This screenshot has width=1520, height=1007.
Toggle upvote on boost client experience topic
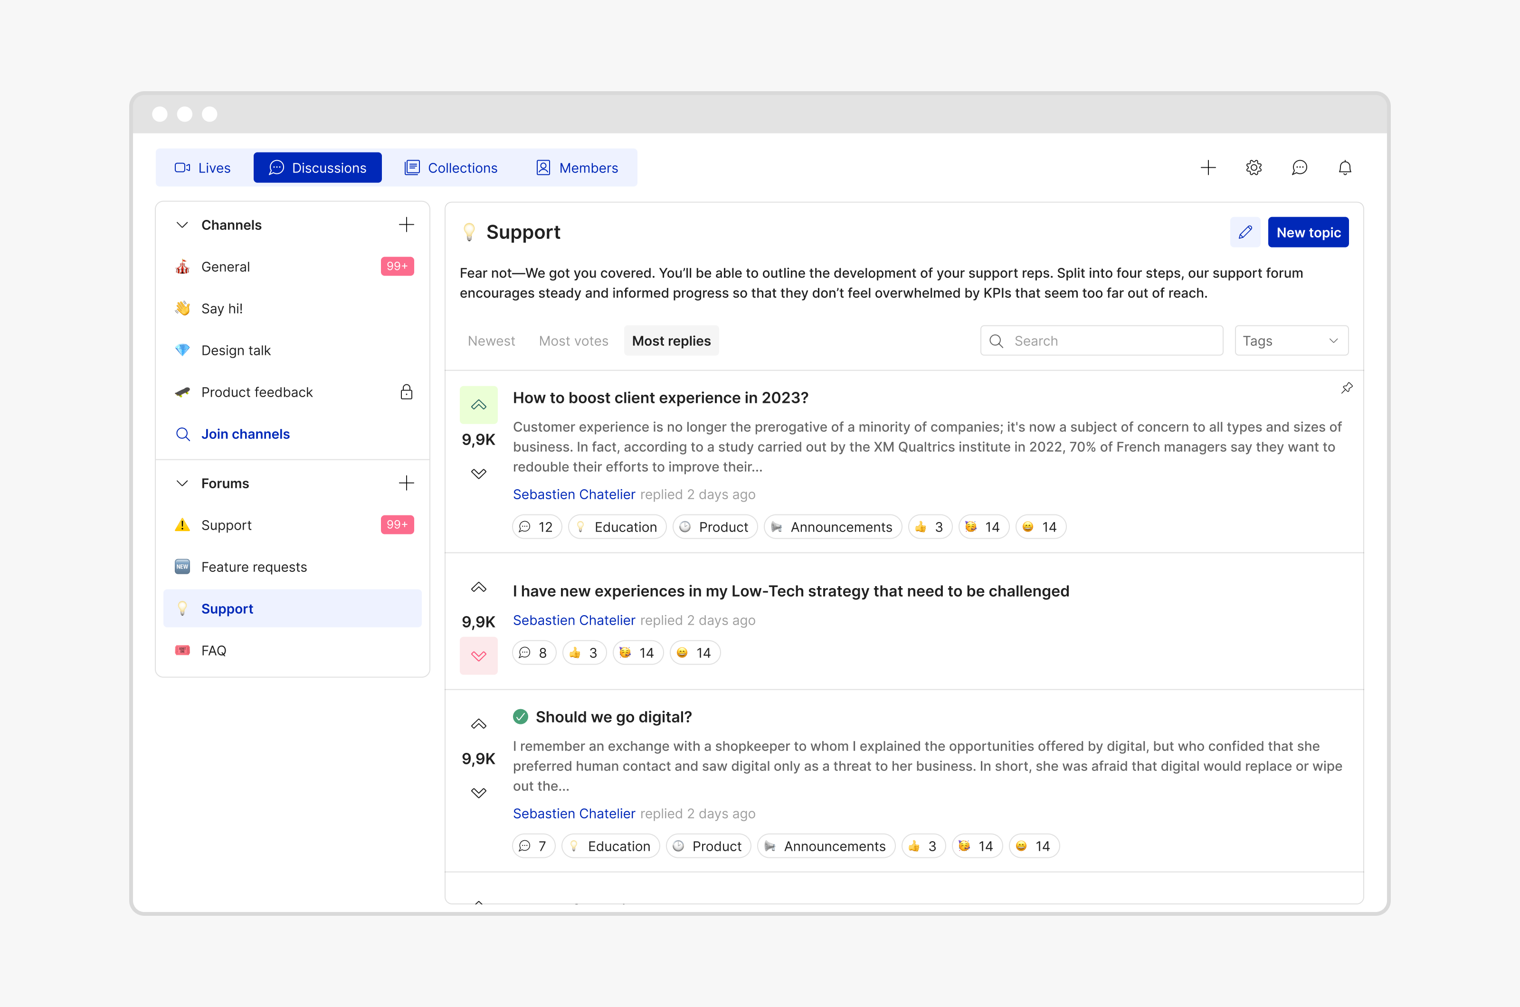(478, 405)
